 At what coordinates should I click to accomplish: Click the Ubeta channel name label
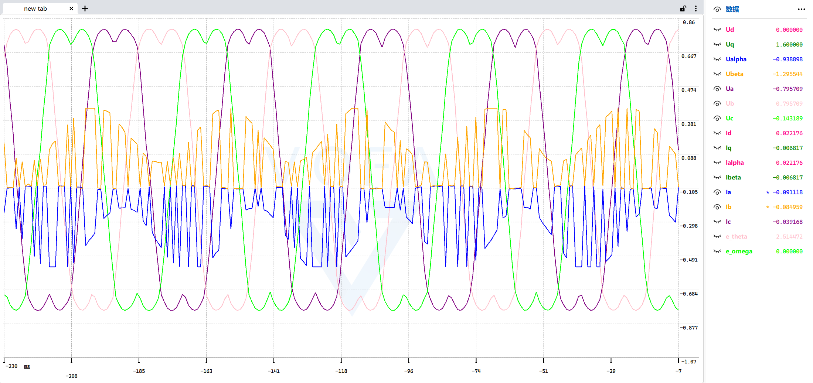coord(734,74)
